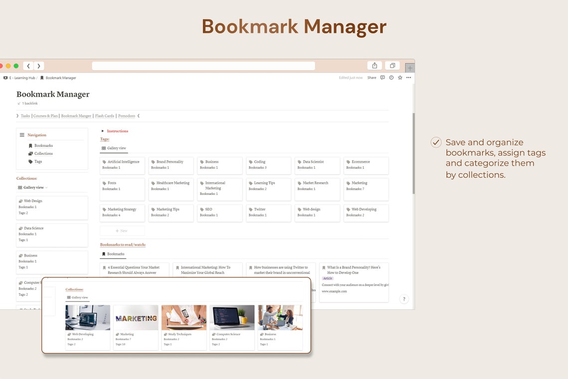Screen dimensions: 568x379
Task: Open Collections from the Navigation panel
Action: coord(43,153)
